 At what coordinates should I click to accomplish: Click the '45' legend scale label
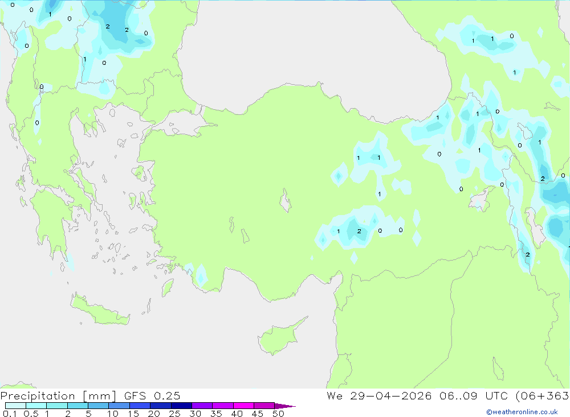[258, 414]
